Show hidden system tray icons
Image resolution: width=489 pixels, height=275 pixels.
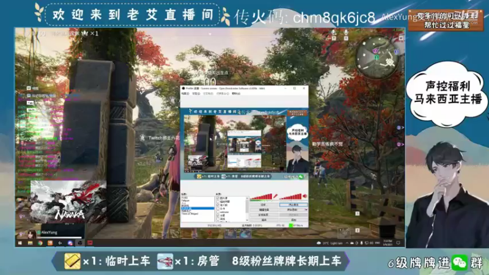[347, 243]
